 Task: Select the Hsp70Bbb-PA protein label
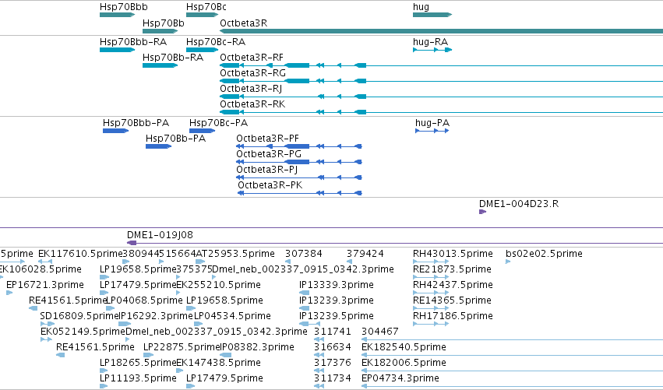136,123
